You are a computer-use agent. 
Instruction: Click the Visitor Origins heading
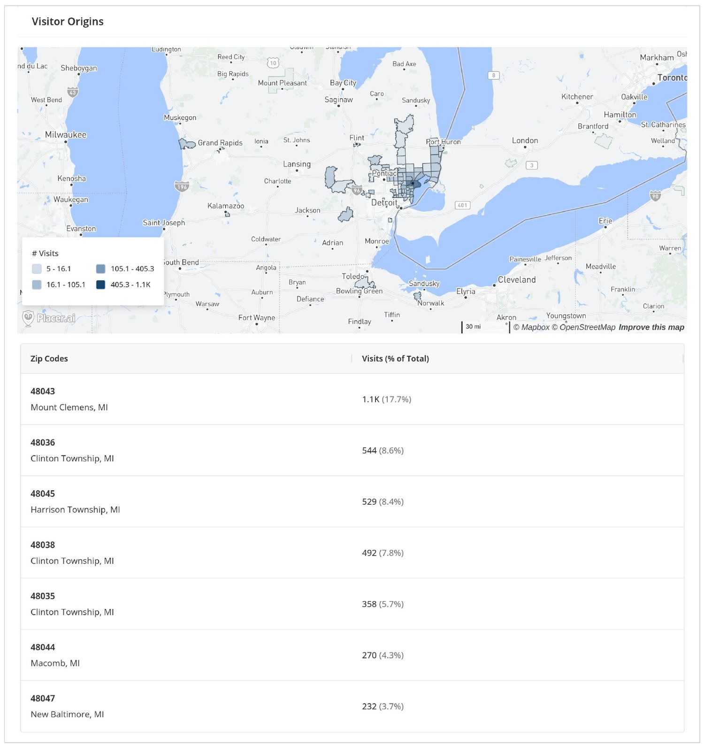[x=68, y=22]
